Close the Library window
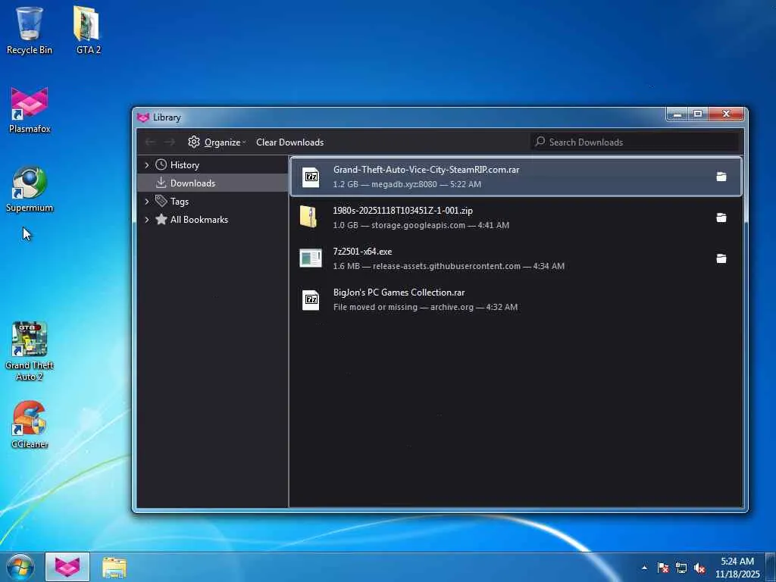This screenshot has width=776, height=582. tap(726, 114)
